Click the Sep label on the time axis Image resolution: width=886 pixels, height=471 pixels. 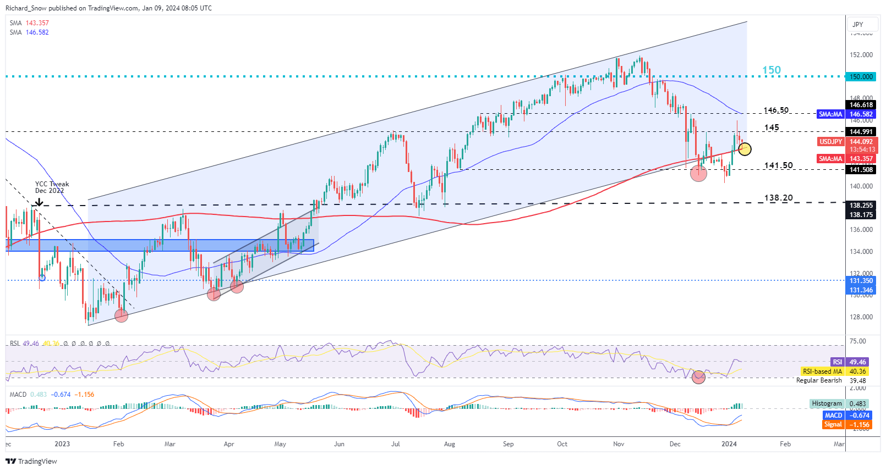tap(508, 444)
